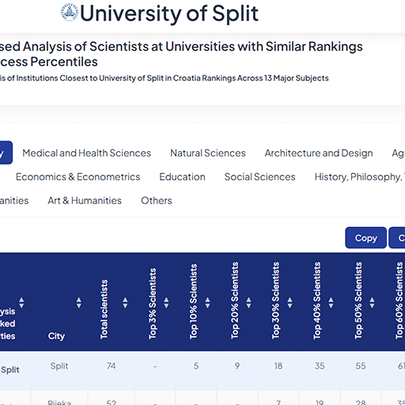
Task: Sort by Top 10% Scientists column
Action: pyautogui.click(x=207, y=303)
